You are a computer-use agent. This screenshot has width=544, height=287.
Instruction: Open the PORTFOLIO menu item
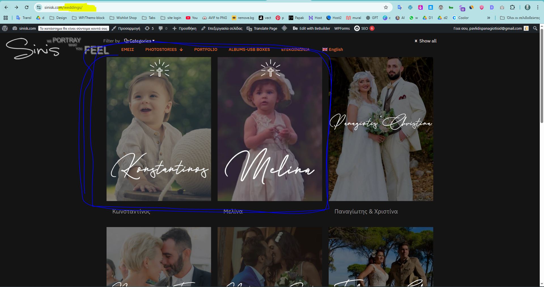point(205,49)
